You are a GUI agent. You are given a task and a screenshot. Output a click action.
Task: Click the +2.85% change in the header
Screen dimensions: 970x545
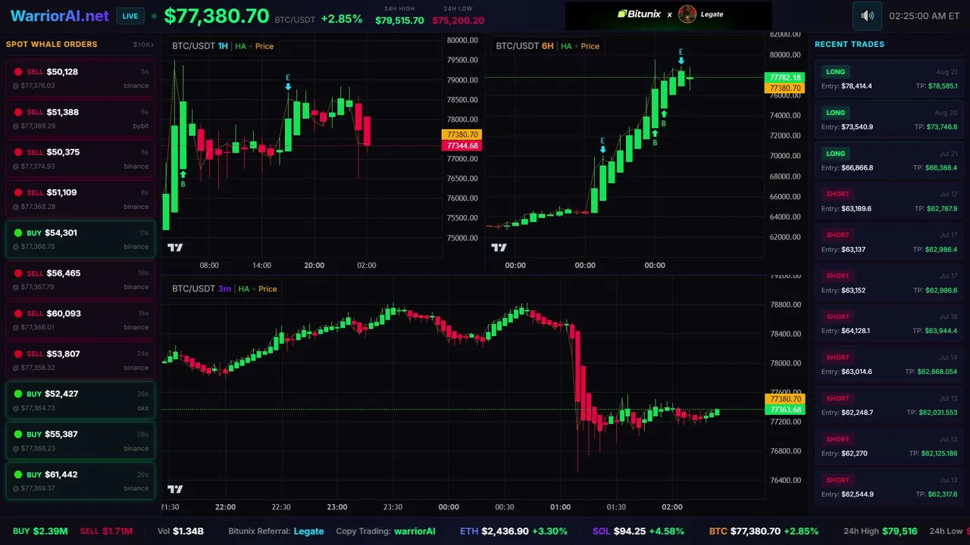coord(342,19)
